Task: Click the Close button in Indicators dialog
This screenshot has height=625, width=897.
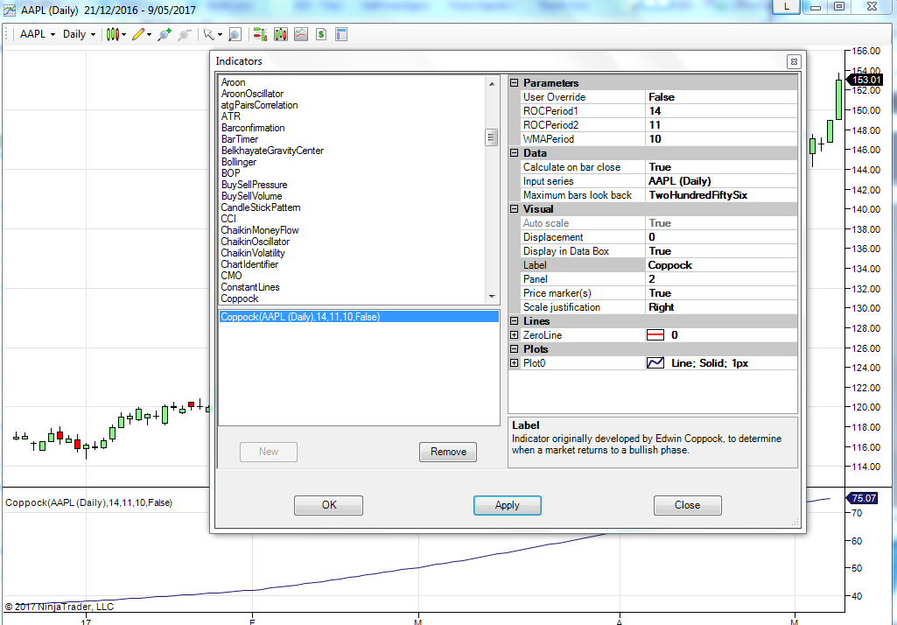Action: click(x=687, y=505)
